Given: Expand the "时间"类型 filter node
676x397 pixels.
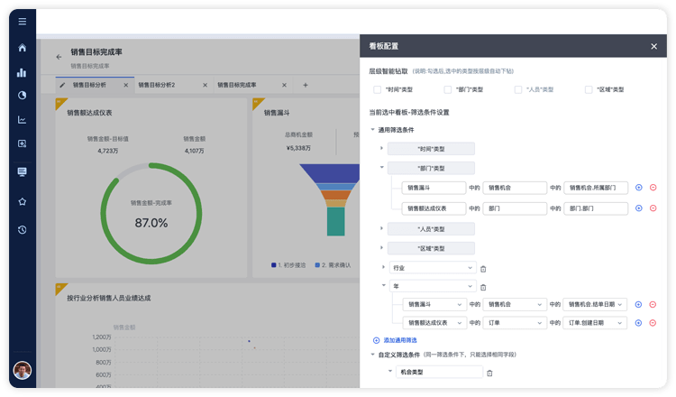Looking at the screenshot, I should 381,148.
